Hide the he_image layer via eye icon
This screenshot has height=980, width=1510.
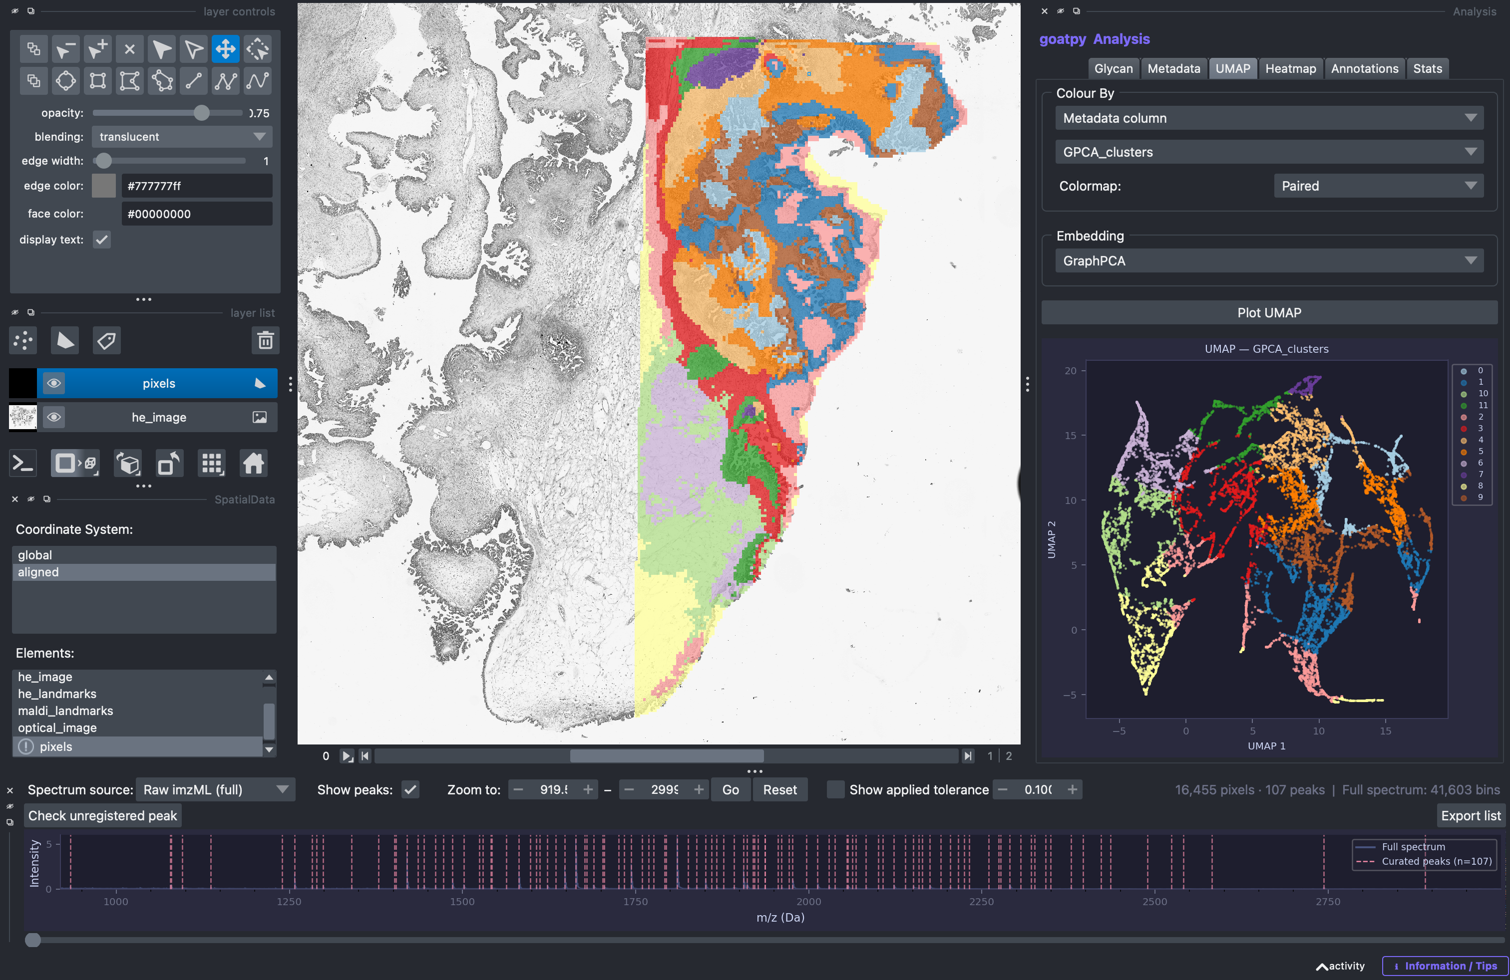54,417
